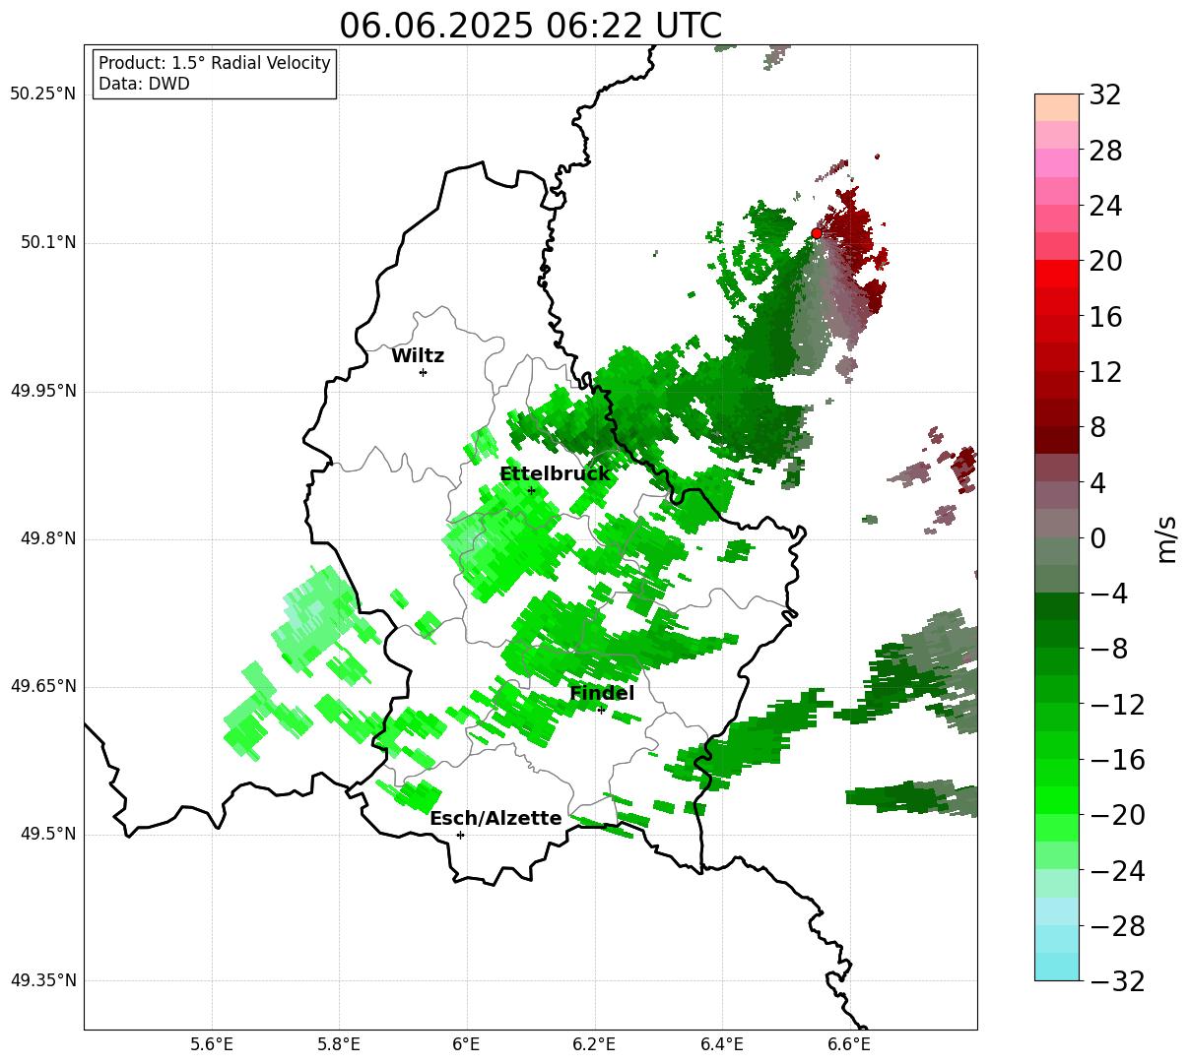1189x1064 pixels.
Task: Click the 6.6°E longitude tick label
Action: pyautogui.click(x=848, y=1044)
